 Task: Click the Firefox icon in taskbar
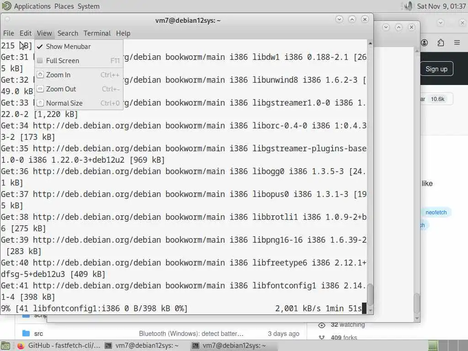pos(21,346)
